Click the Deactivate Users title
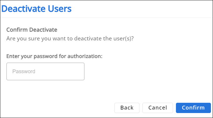 point(36,9)
